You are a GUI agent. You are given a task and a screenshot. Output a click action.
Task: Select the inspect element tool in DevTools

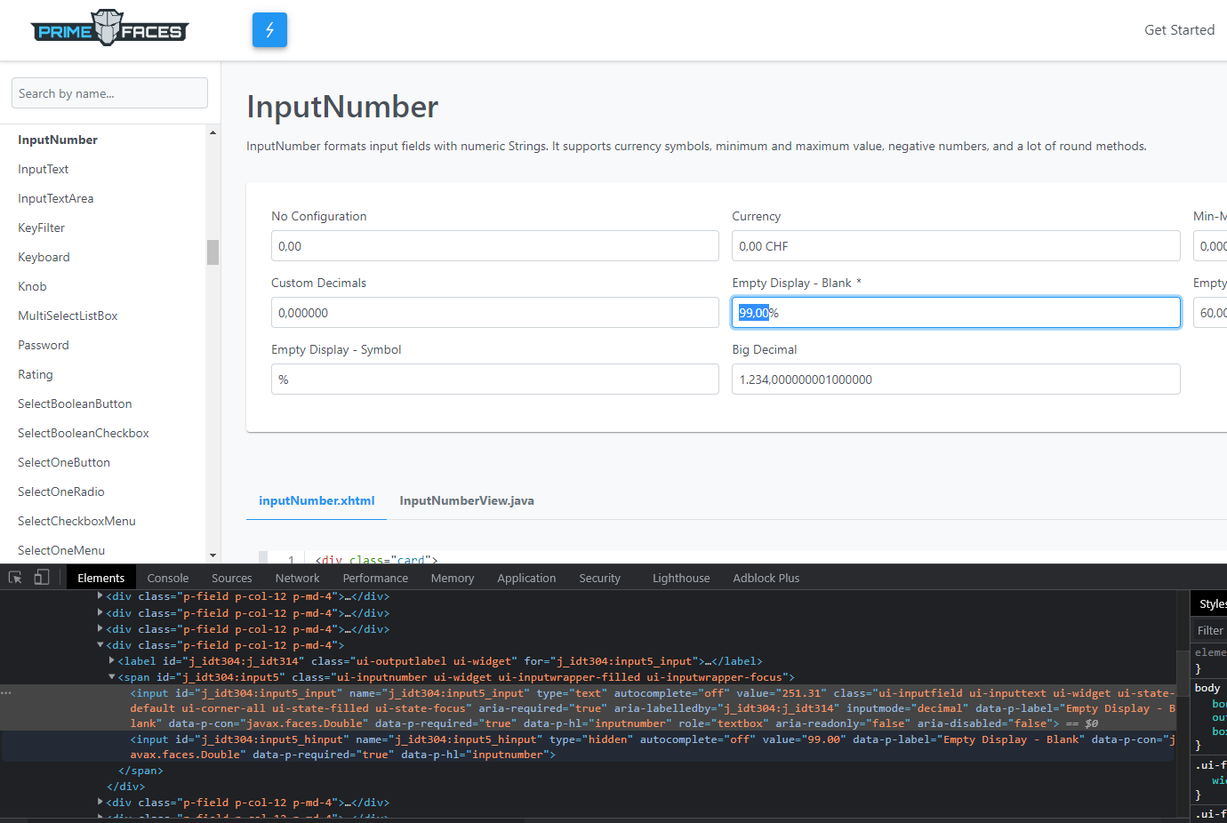click(14, 577)
